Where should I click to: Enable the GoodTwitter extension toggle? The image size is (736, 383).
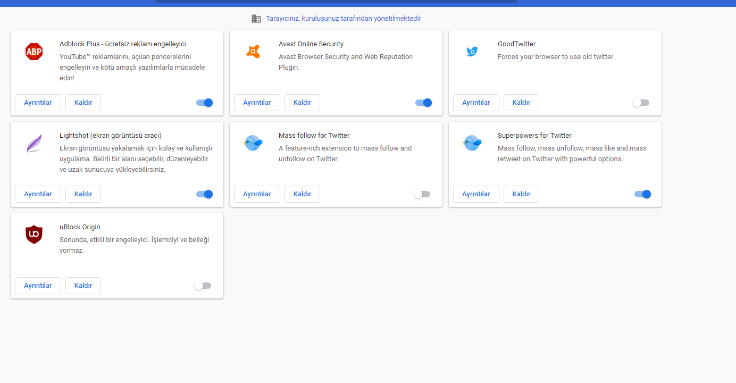click(641, 103)
